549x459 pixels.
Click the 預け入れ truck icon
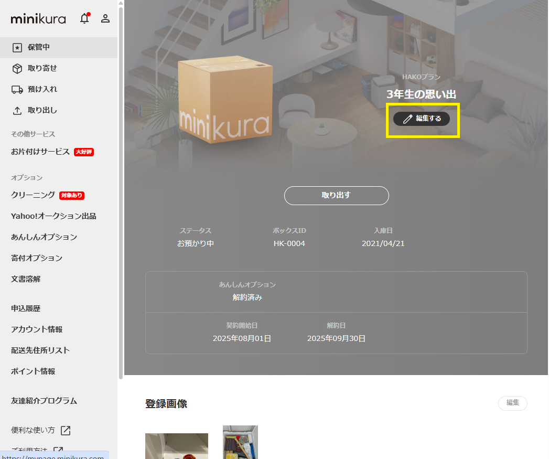[17, 89]
